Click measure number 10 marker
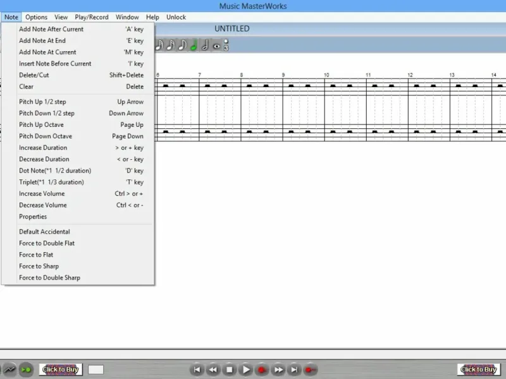This screenshot has width=506, height=379. pyautogui.click(x=326, y=75)
